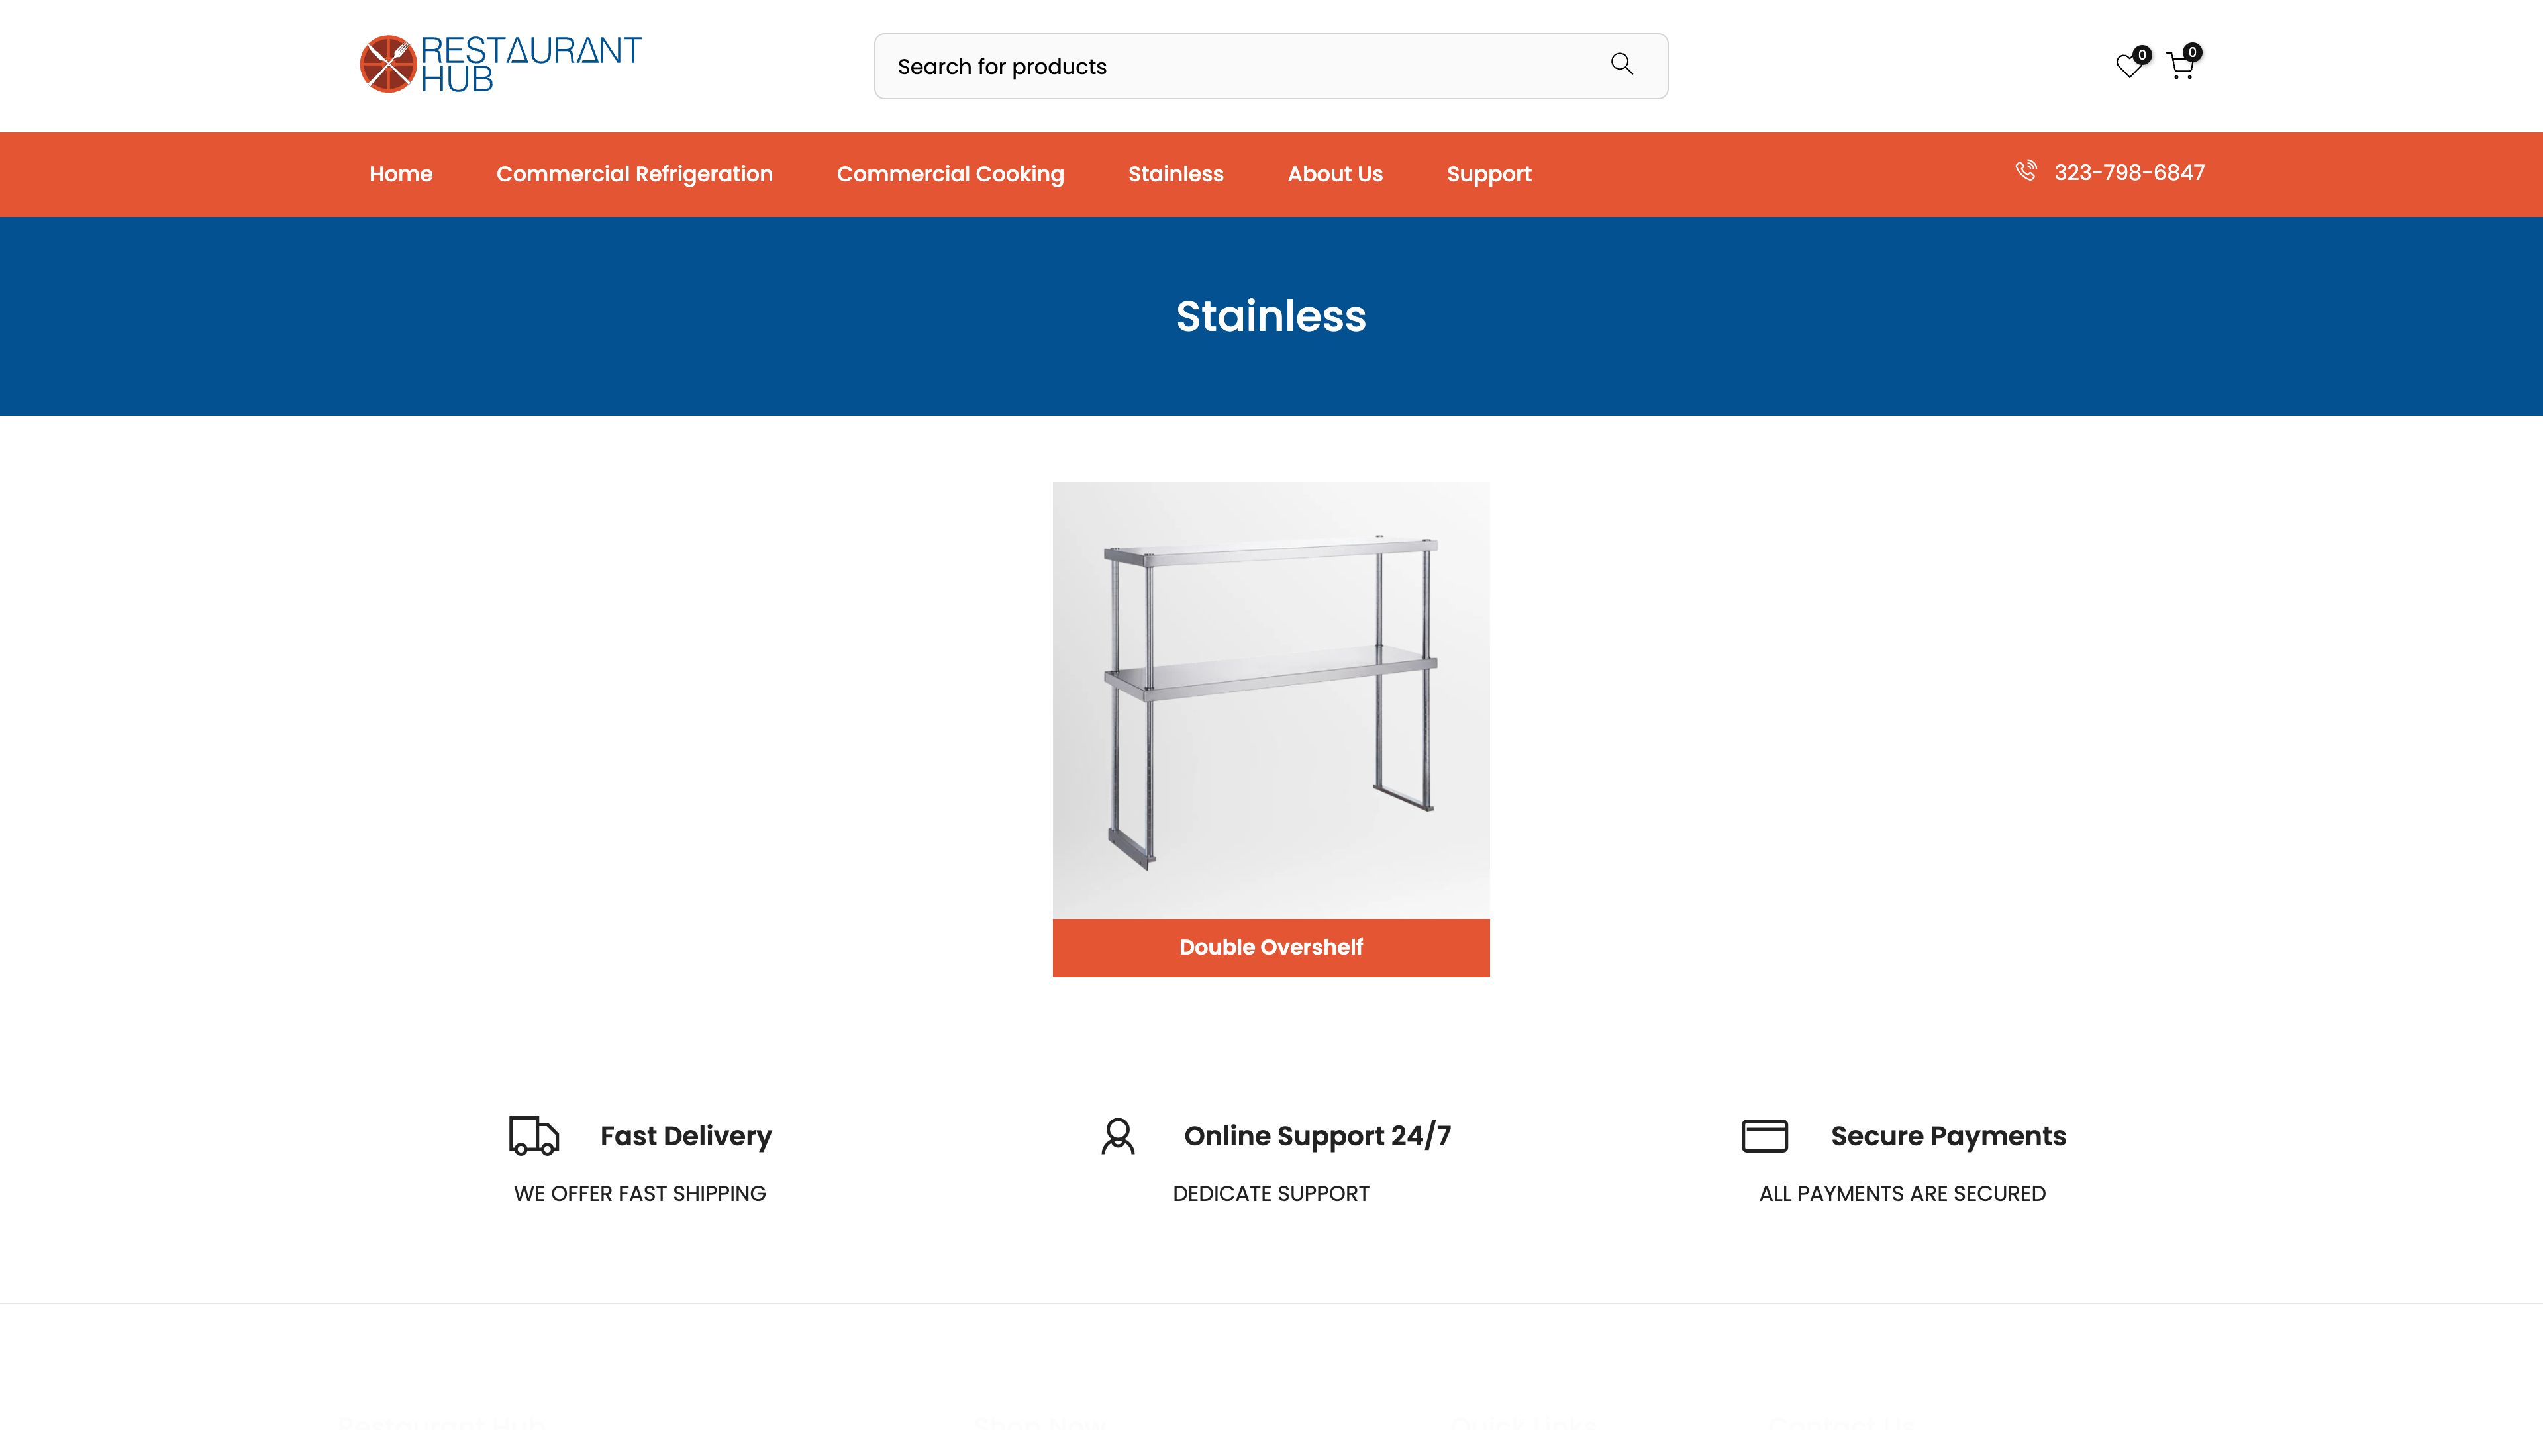Click the Secure Payments credit card icon
The width and height of the screenshot is (2543, 1430).
1766,1136
